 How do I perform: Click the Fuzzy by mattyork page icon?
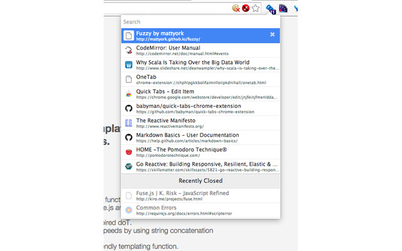(x=129, y=36)
